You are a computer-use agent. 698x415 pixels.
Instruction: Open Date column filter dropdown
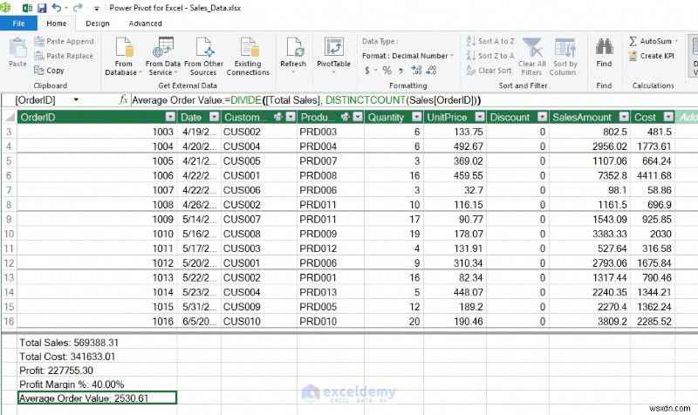(x=214, y=117)
